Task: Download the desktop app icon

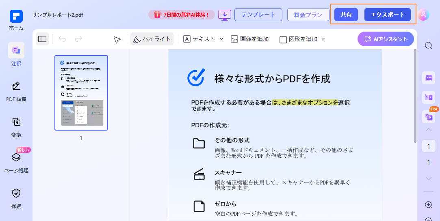Action: 225,15
